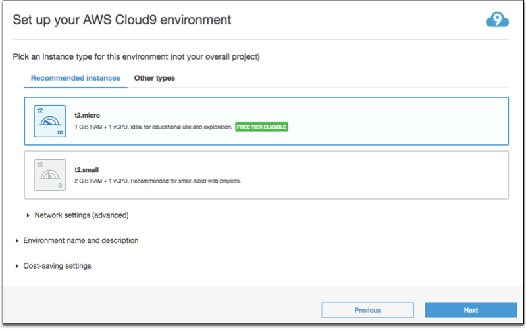Click the 1 GiB RAM description text
Image resolution: width=526 pixels, height=329 pixels.
tap(153, 127)
